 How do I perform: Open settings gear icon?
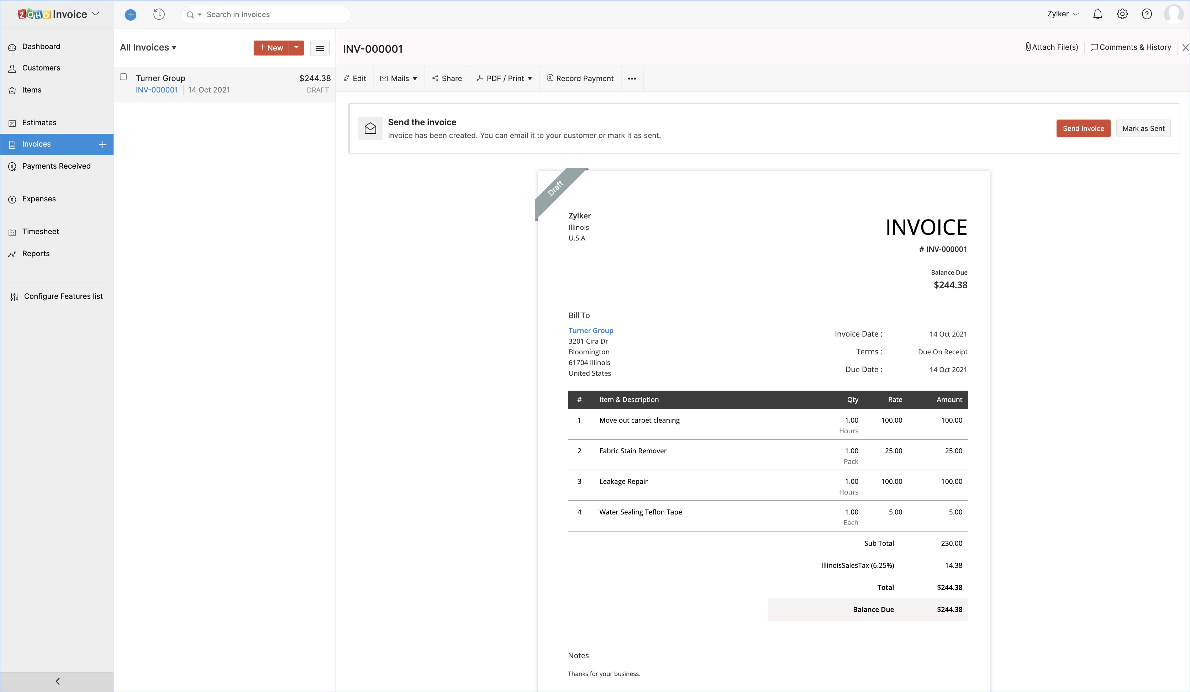click(x=1122, y=14)
